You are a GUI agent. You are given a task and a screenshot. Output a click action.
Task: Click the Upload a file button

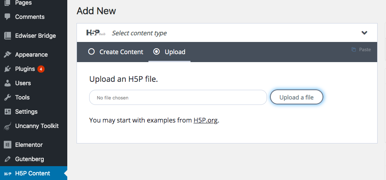296,97
